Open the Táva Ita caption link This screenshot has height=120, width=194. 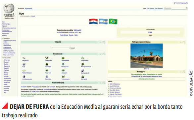(147, 69)
